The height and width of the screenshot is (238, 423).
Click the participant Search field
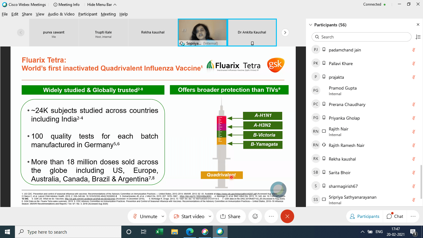tap(361, 37)
